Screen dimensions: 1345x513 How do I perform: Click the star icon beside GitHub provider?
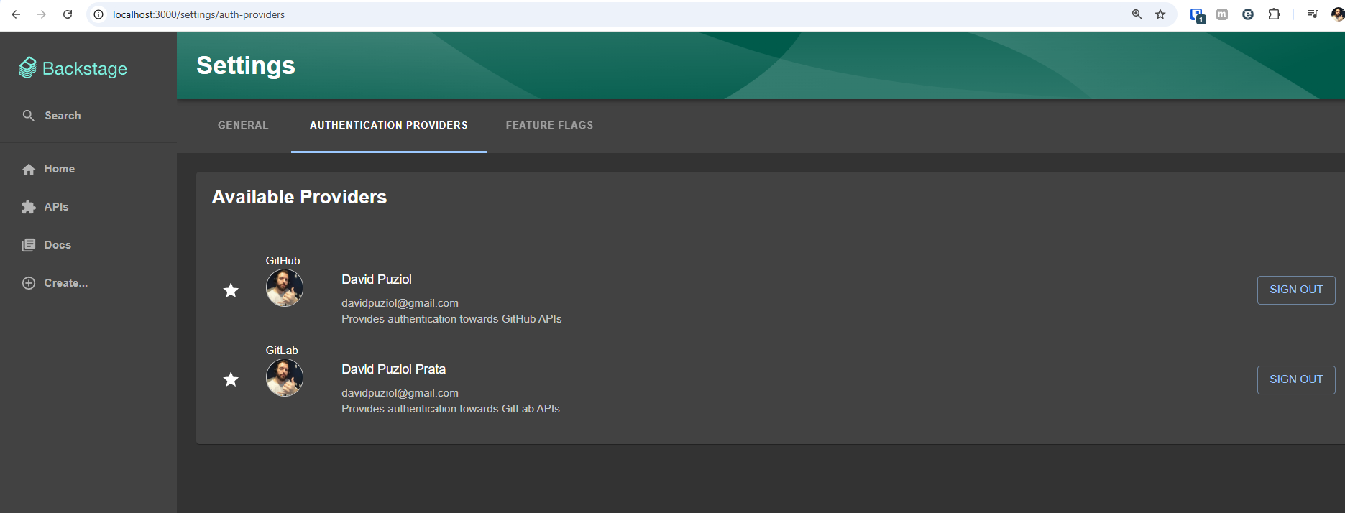point(231,290)
